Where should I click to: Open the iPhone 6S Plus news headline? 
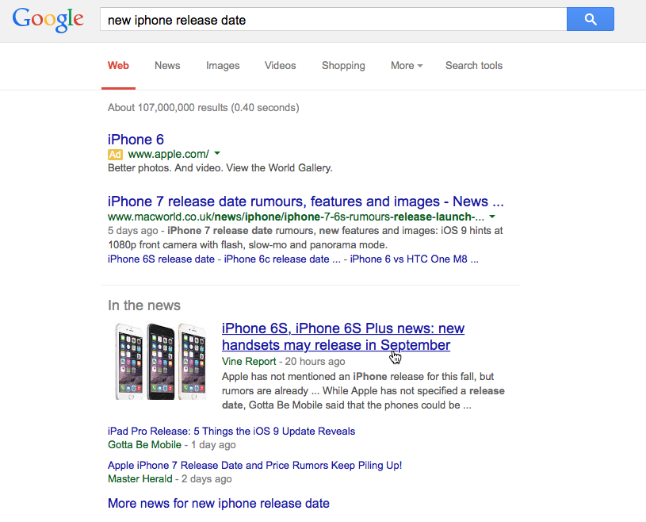coord(342,336)
